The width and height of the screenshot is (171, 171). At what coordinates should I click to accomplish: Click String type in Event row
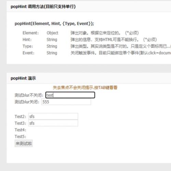(52, 53)
